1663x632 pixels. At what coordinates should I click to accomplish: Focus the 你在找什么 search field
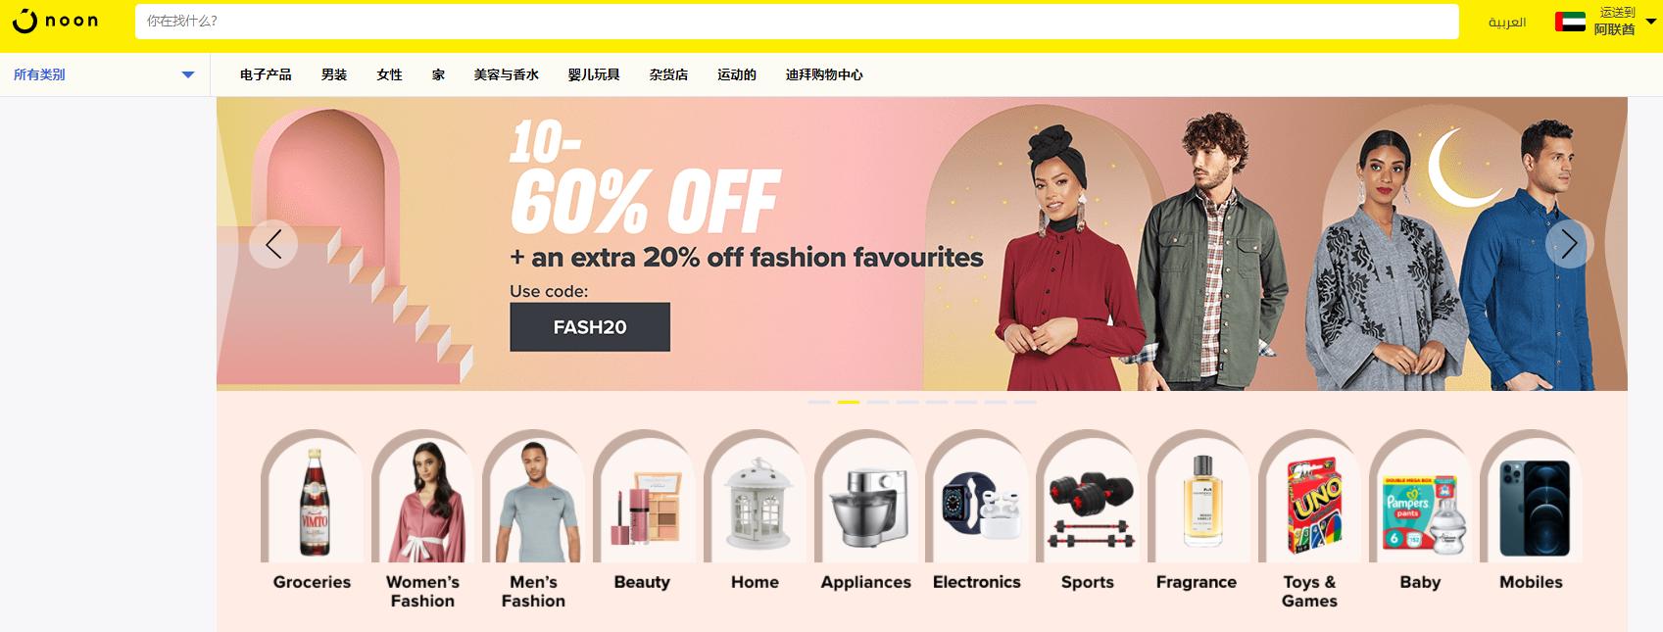(797, 22)
